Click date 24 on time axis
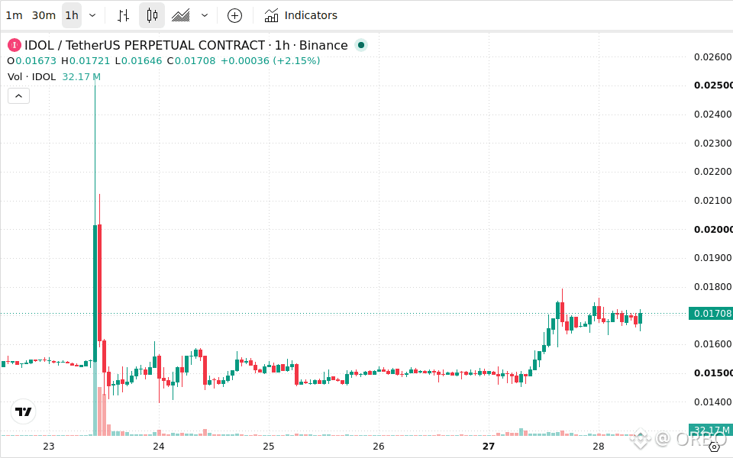Image resolution: width=733 pixels, height=458 pixels. pyautogui.click(x=159, y=447)
